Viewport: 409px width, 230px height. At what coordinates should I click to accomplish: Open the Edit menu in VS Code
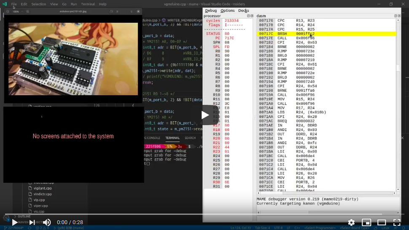(x=24, y=4)
